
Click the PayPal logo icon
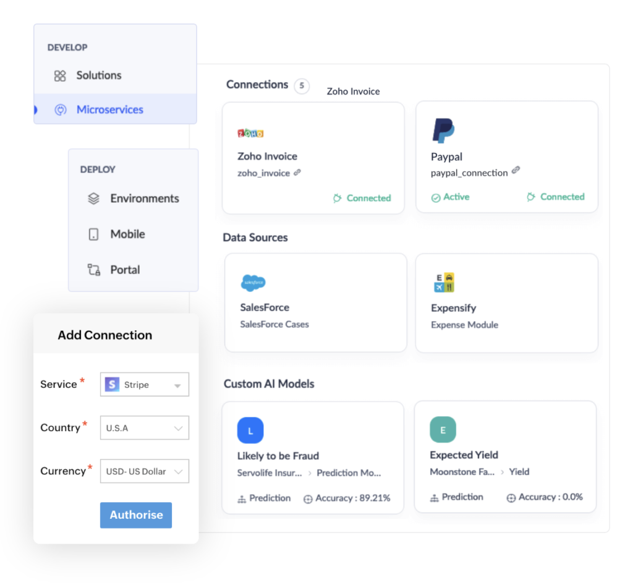tap(443, 130)
